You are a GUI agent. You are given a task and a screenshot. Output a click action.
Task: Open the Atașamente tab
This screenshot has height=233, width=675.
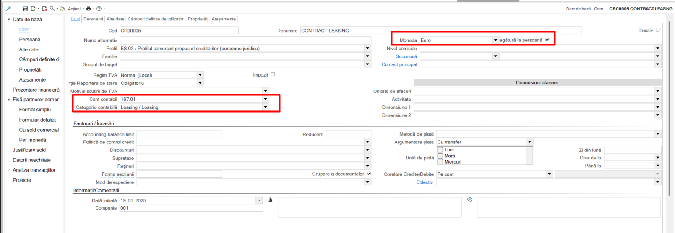point(224,19)
